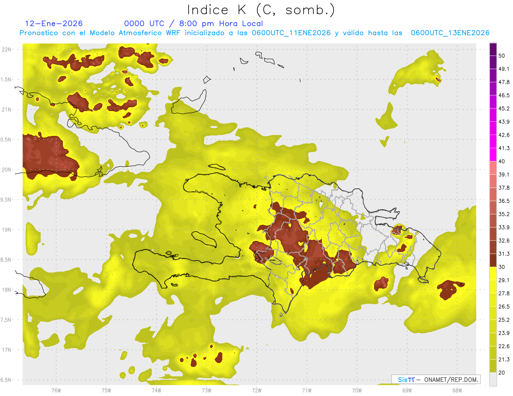Select the '21N' latitude label
This screenshot has height=396, width=513.
tap(6, 109)
